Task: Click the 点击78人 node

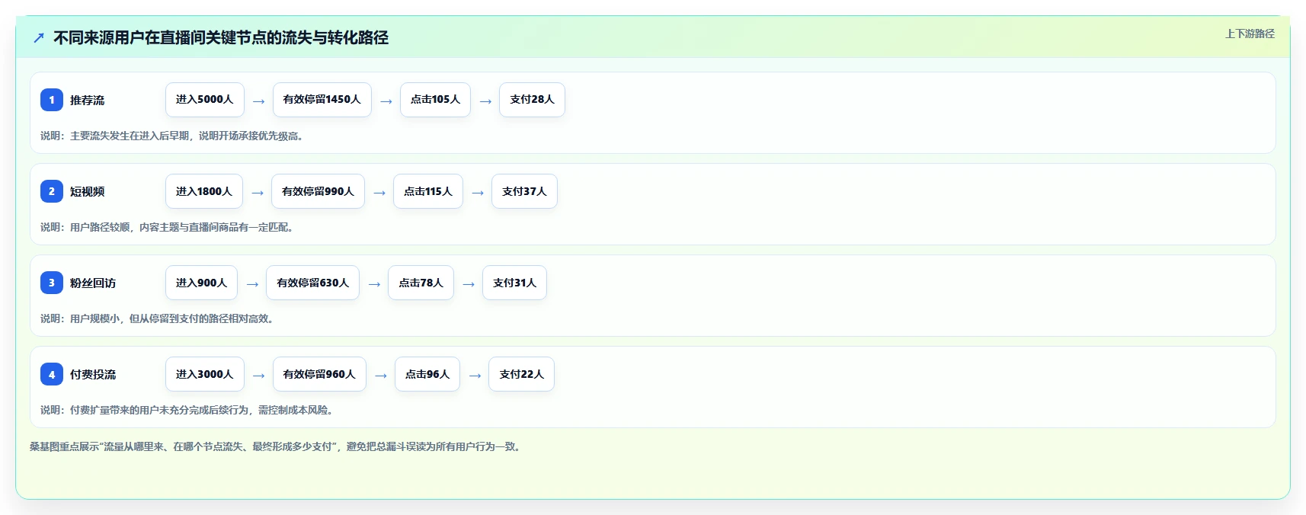Action: point(421,283)
